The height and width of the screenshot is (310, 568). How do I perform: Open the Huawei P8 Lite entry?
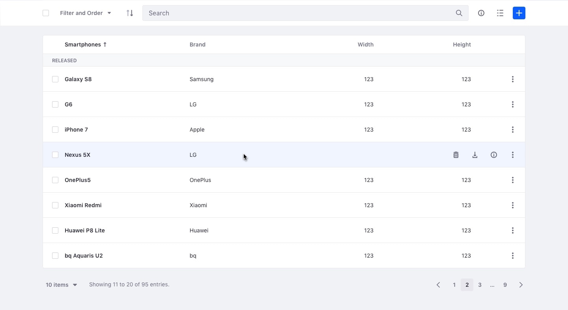pyautogui.click(x=85, y=230)
